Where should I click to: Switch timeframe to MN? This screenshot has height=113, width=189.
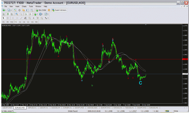point(36,22)
